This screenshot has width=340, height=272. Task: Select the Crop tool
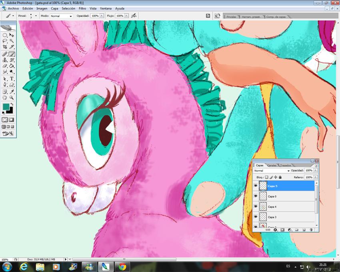point(5,47)
